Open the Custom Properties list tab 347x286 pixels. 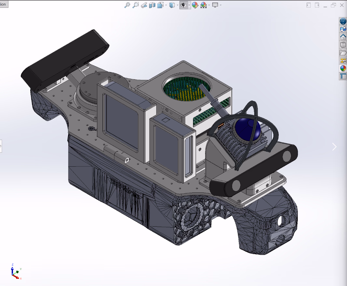pyautogui.click(x=343, y=77)
